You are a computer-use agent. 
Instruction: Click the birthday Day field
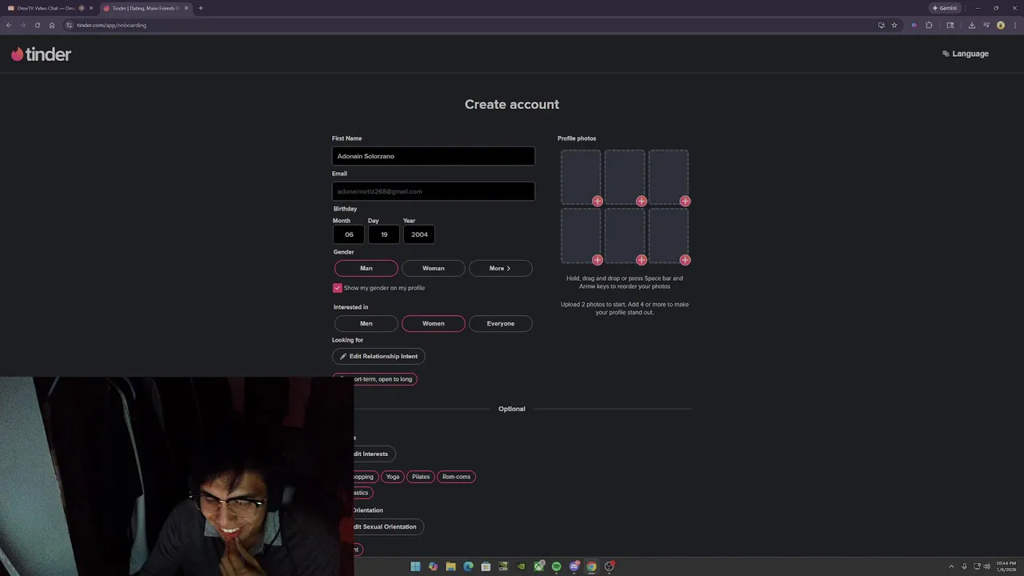(x=384, y=234)
